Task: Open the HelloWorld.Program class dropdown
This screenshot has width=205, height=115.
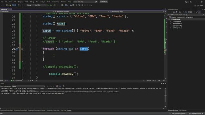Action: (x=82, y=11)
